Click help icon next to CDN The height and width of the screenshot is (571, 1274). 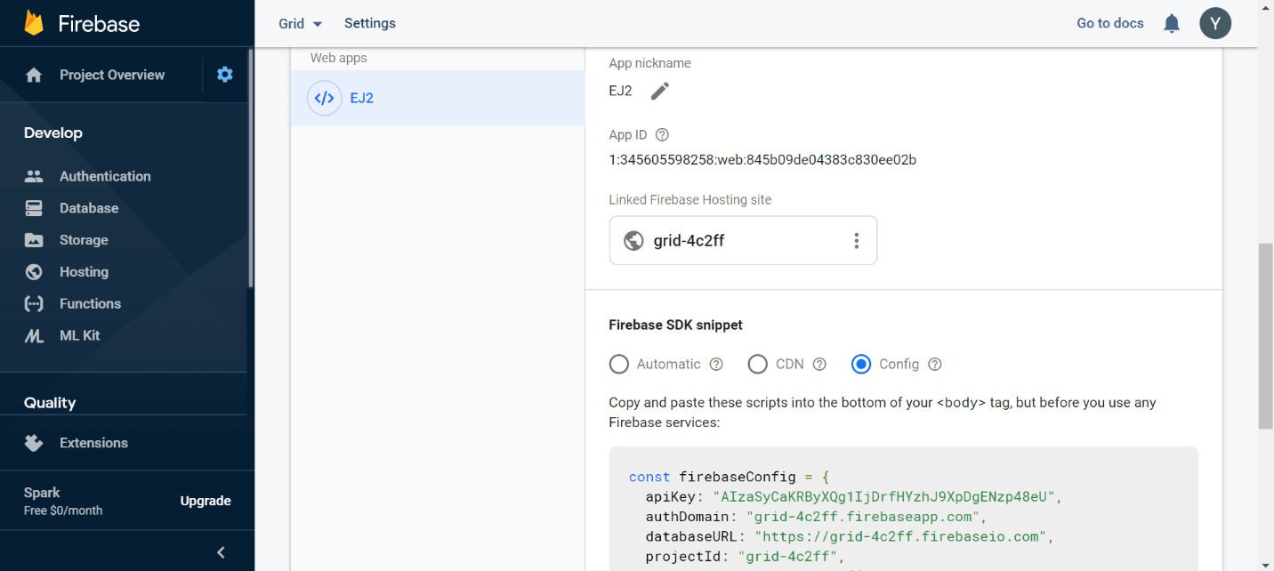(820, 364)
